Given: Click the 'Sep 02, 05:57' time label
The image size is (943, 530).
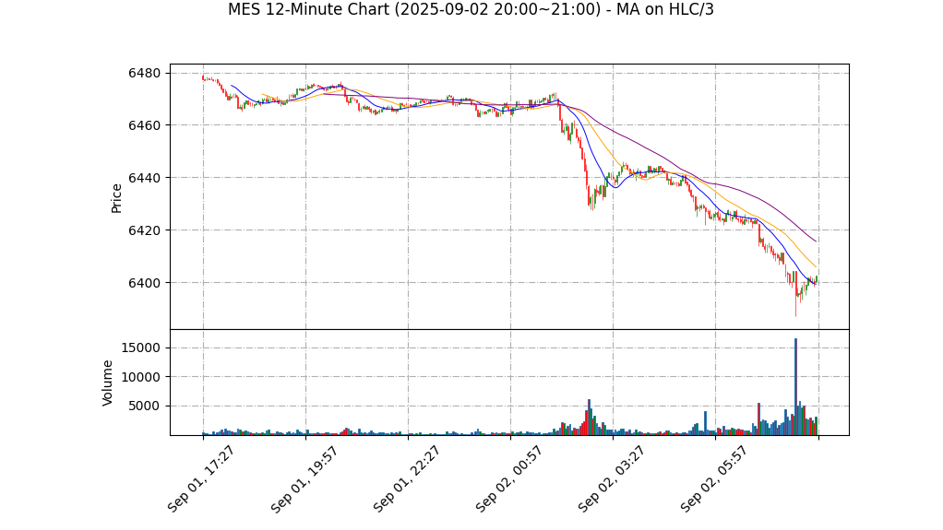Looking at the screenshot, I should (714, 478).
